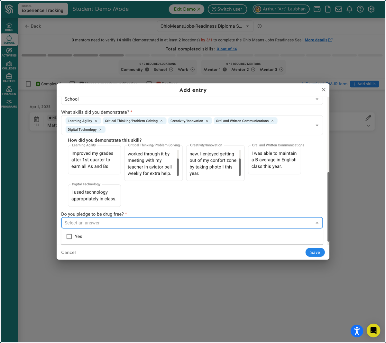
Task: Open notifications bell icon
Action: 349,9
